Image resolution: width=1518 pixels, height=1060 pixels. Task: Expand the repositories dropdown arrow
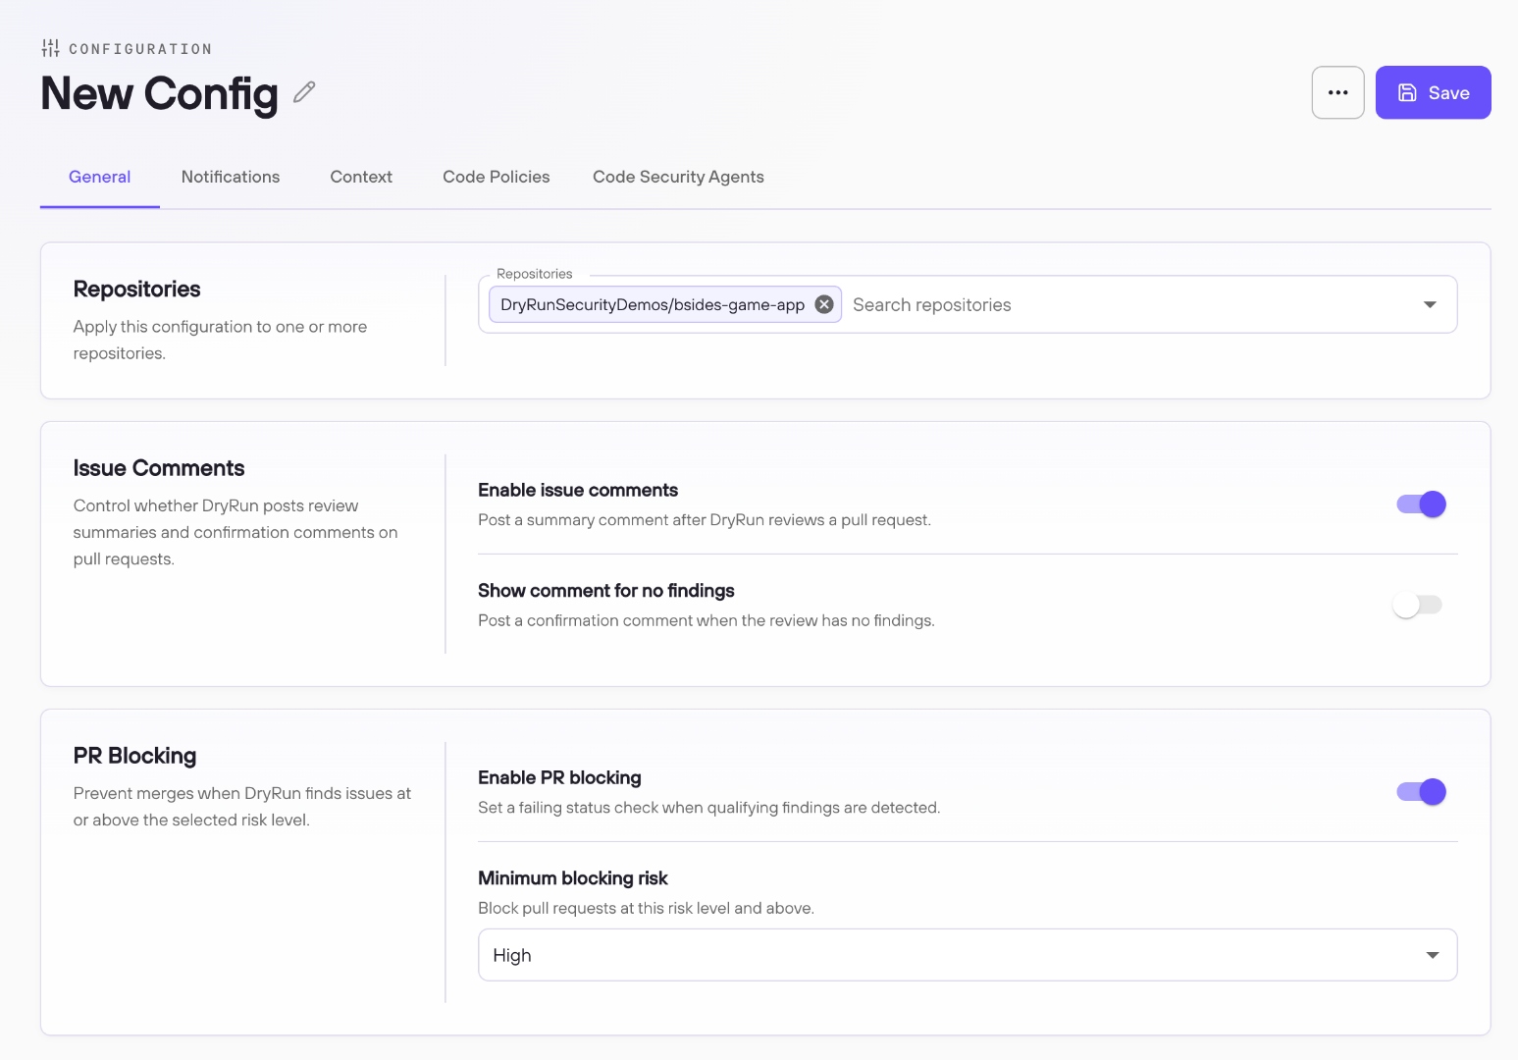coord(1430,304)
